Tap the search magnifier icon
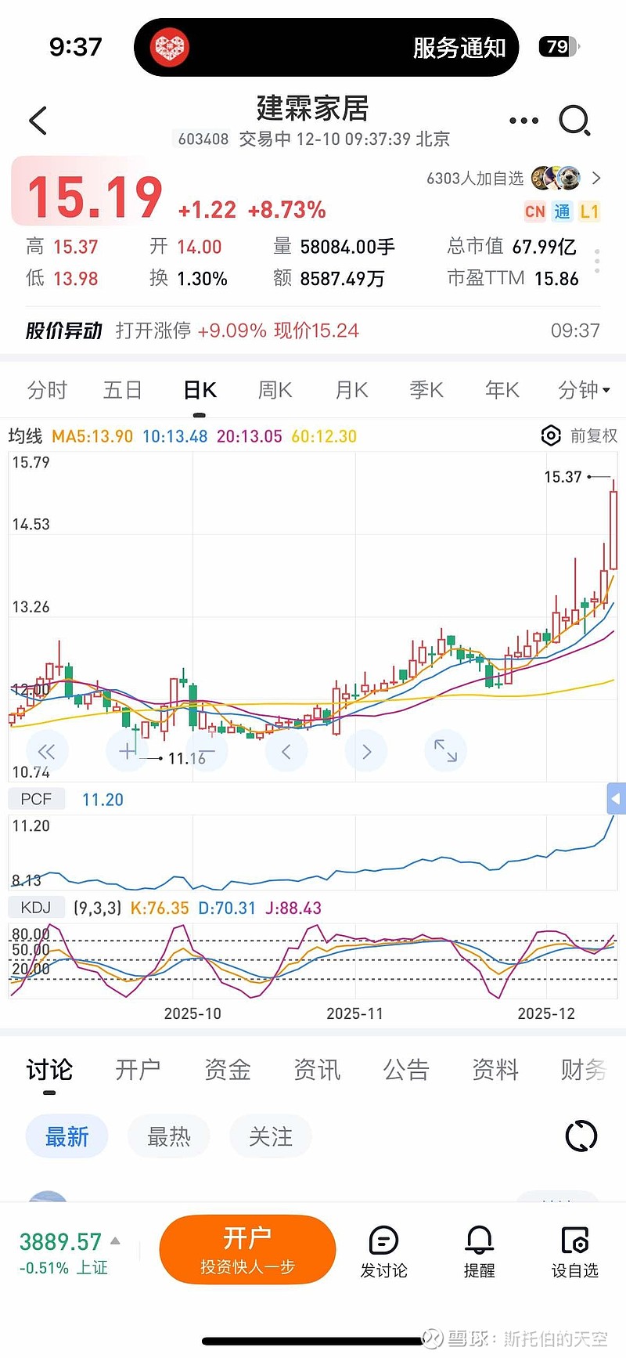The height and width of the screenshot is (1358, 626). click(x=575, y=121)
